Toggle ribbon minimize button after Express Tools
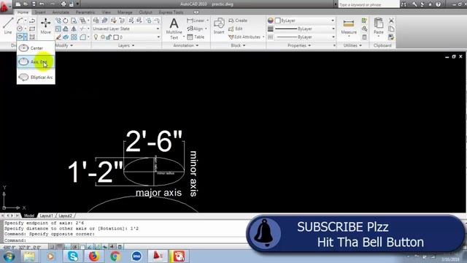The image size is (467, 263). coord(196,12)
